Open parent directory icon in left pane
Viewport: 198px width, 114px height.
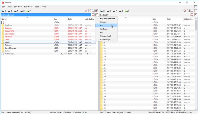(x=93, y=11)
